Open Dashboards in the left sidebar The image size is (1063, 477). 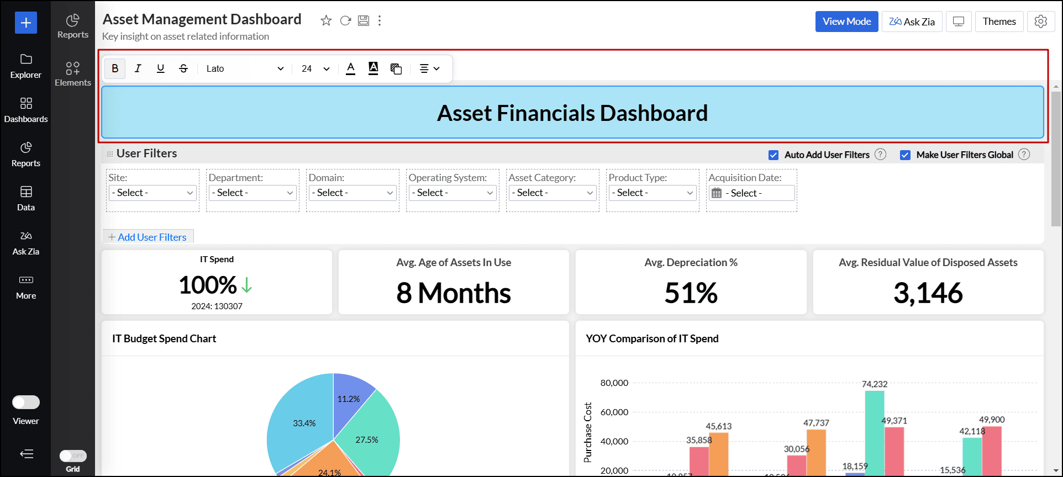click(x=26, y=110)
